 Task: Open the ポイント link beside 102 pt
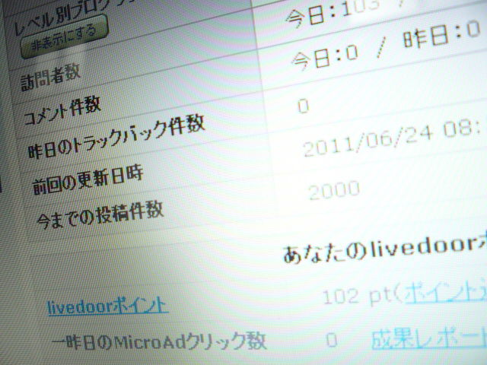(x=445, y=294)
